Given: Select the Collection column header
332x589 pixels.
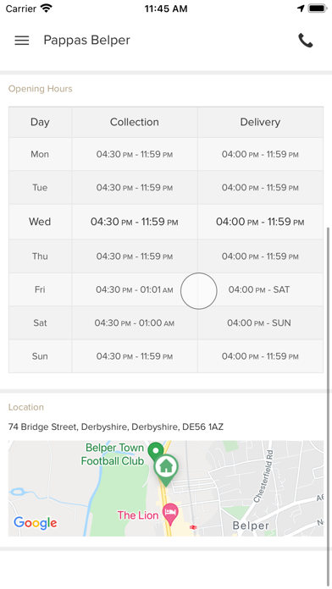Looking at the screenshot, I should pos(135,122).
